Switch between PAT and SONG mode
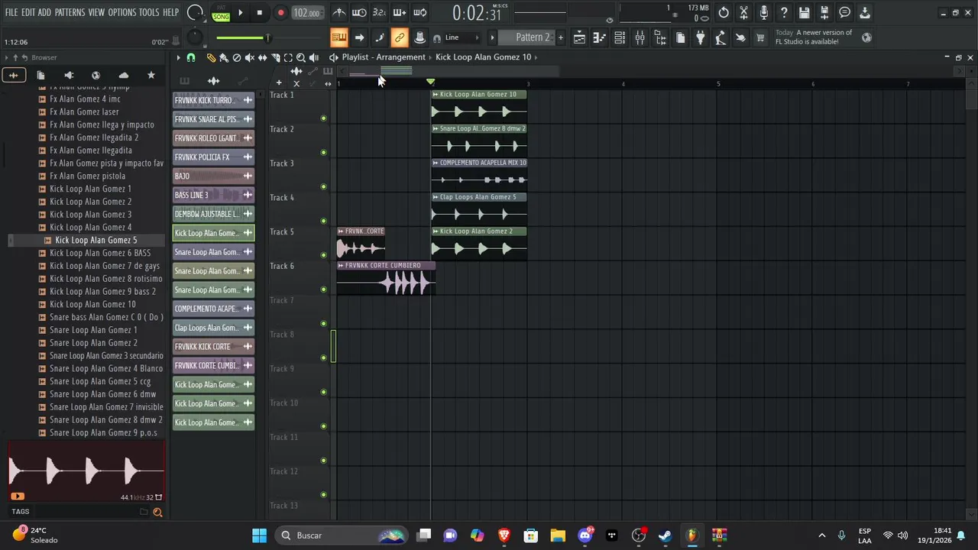 [221, 13]
